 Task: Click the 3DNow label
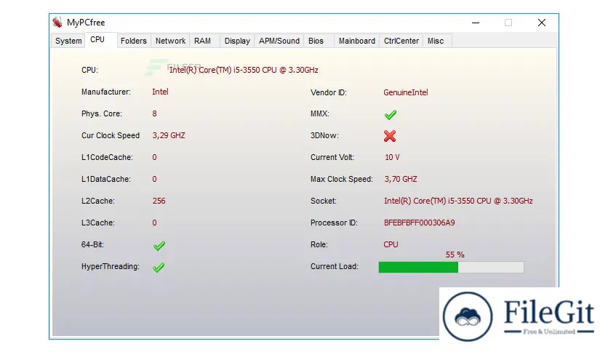click(x=324, y=136)
